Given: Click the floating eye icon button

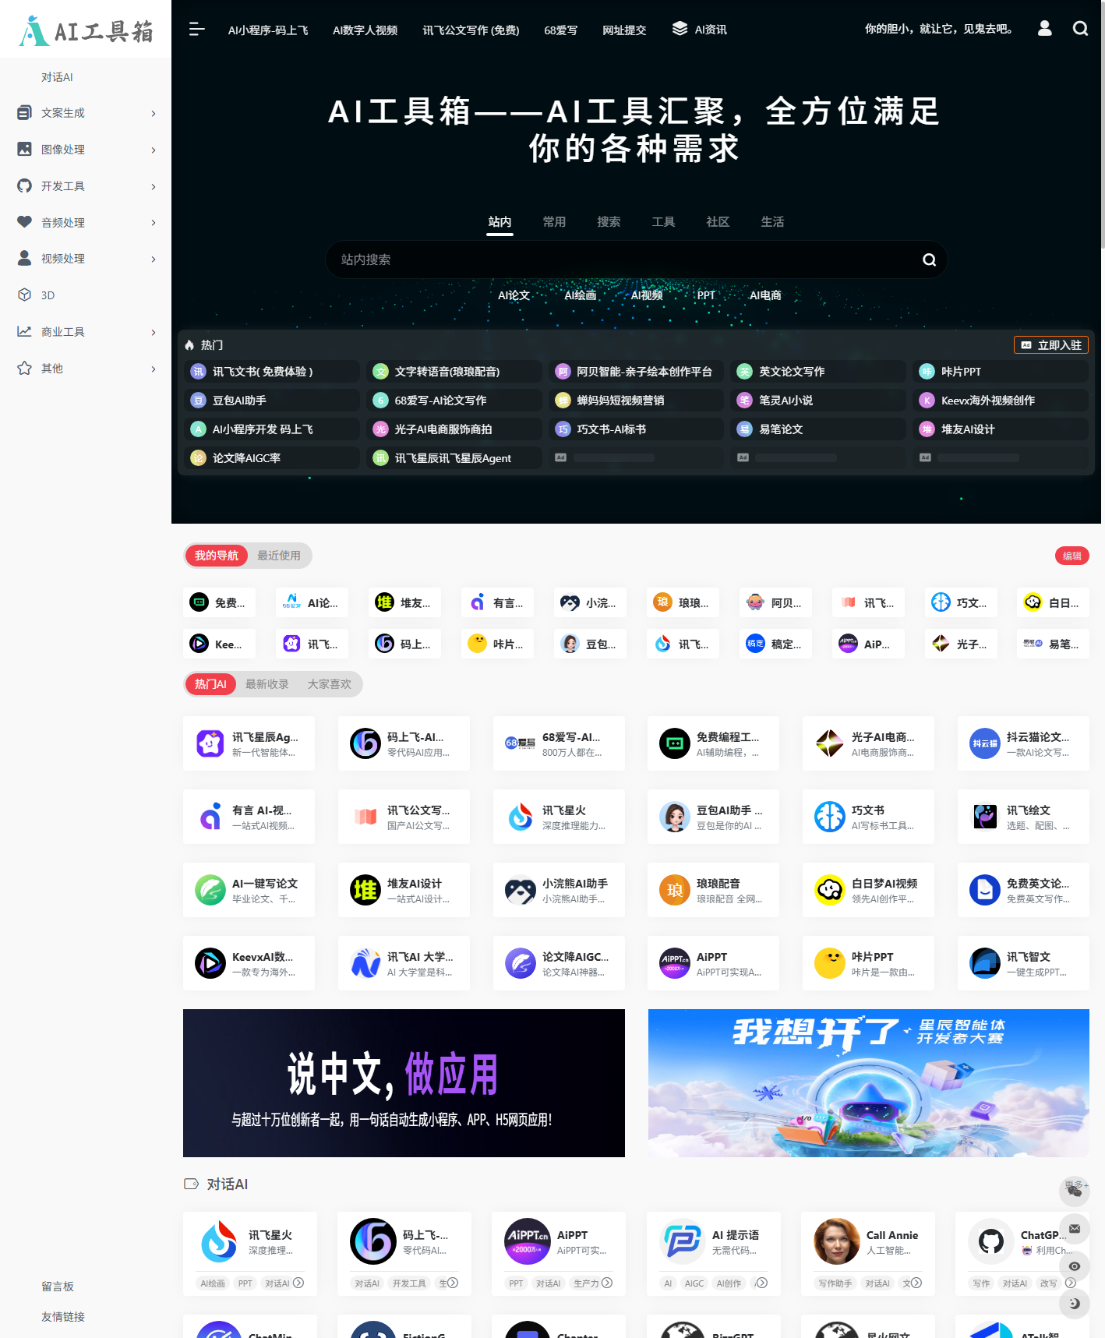Looking at the screenshot, I should point(1075,1266).
